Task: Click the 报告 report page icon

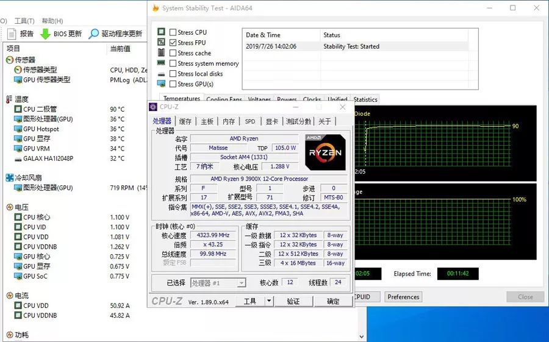Action: [12, 34]
